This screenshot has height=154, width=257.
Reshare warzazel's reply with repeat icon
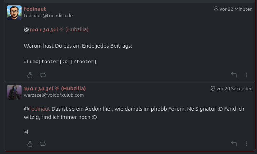43,144
